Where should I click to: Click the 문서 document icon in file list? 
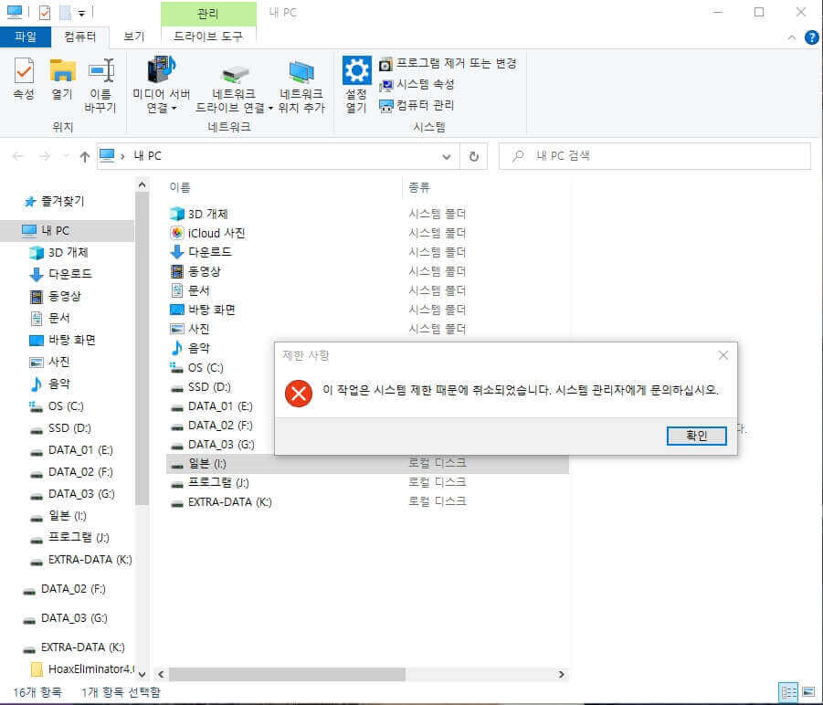(x=177, y=290)
